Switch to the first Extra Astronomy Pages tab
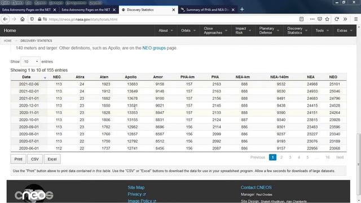 tap(27, 10)
